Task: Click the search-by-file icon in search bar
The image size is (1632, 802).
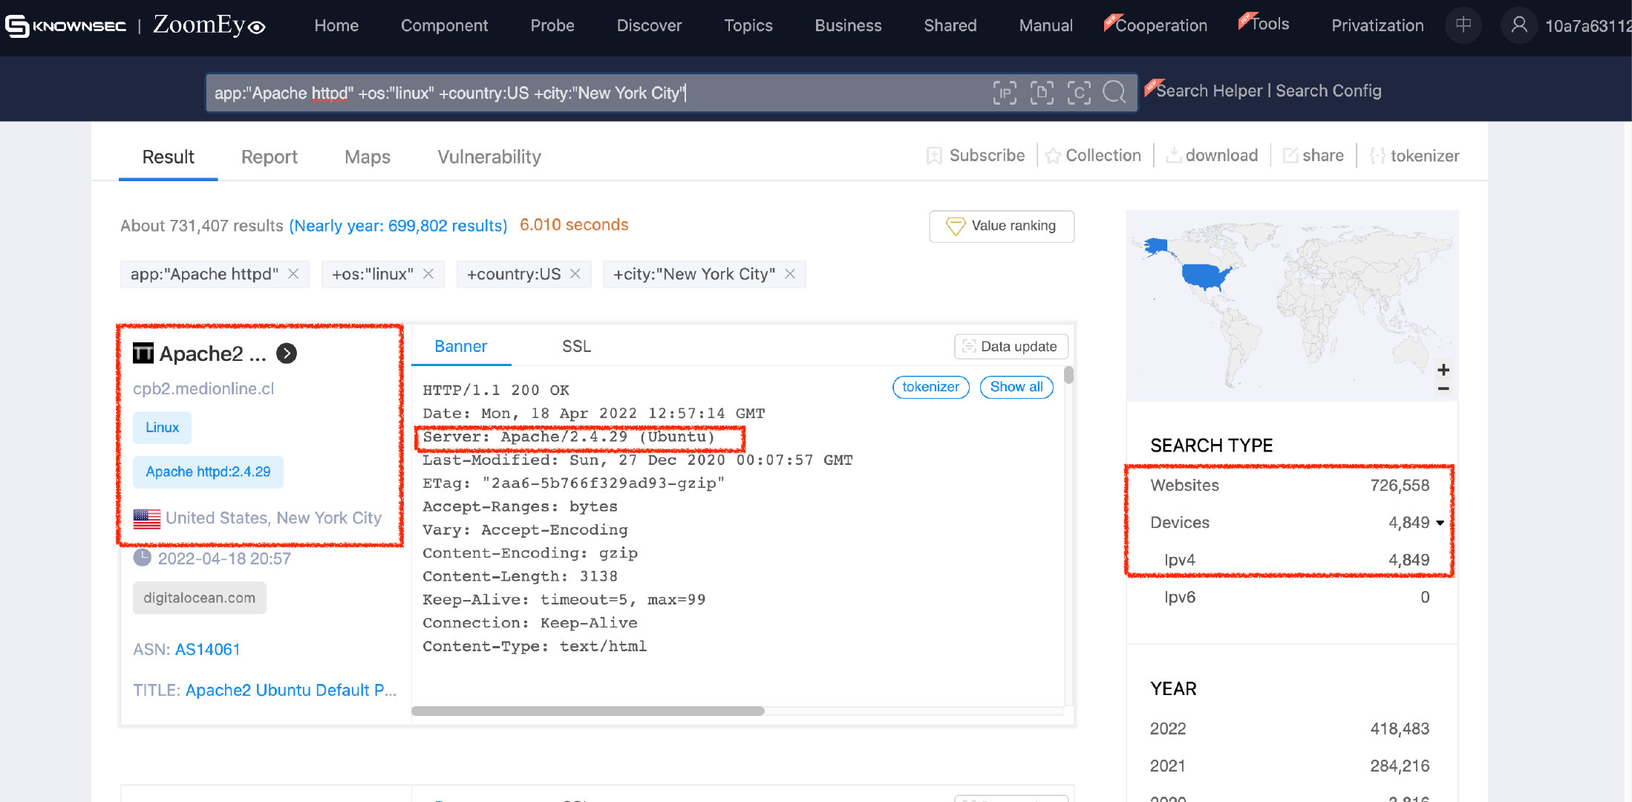Action: tap(1042, 93)
